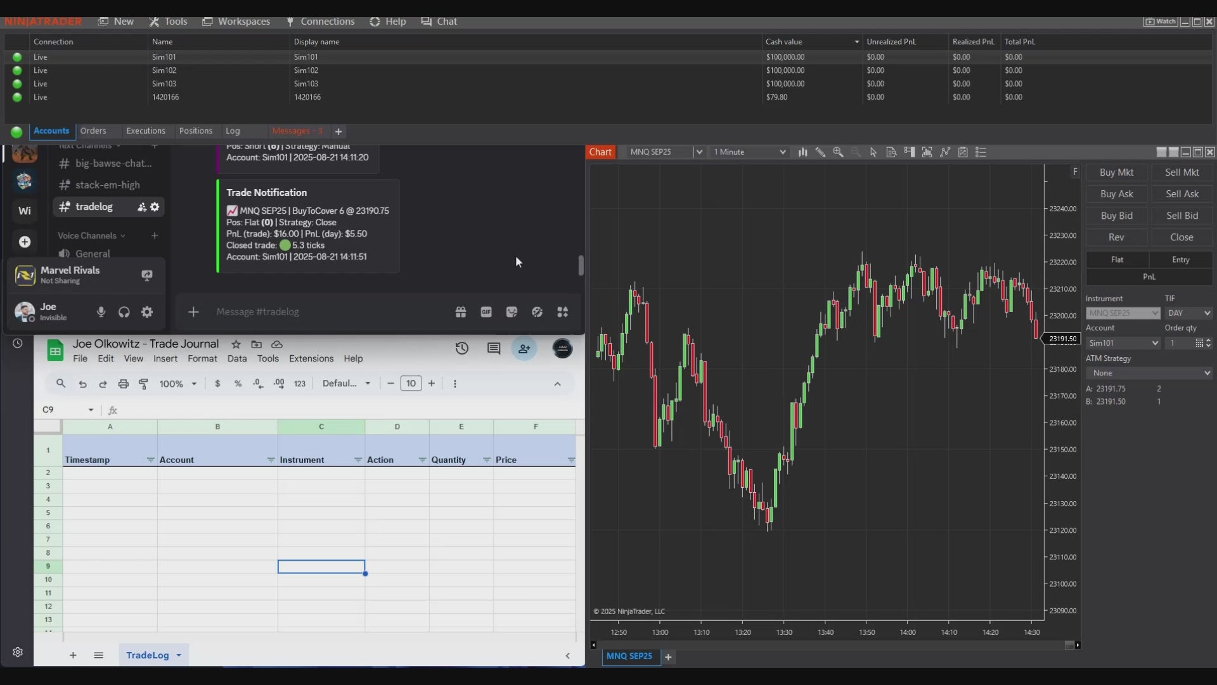The width and height of the screenshot is (1217, 685).
Task: Select the drawing tools pencil icon
Action: (x=820, y=152)
